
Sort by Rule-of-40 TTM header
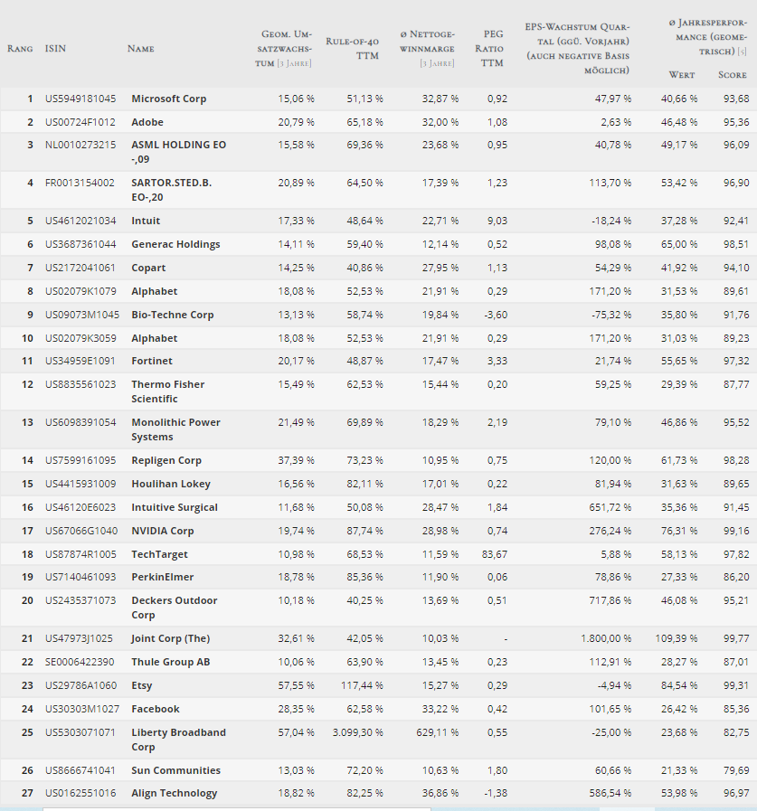click(x=353, y=49)
